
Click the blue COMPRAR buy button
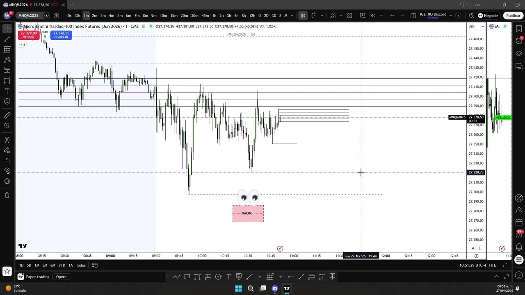[x=61, y=35]
